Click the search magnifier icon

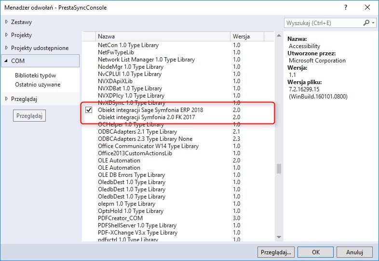366,23
